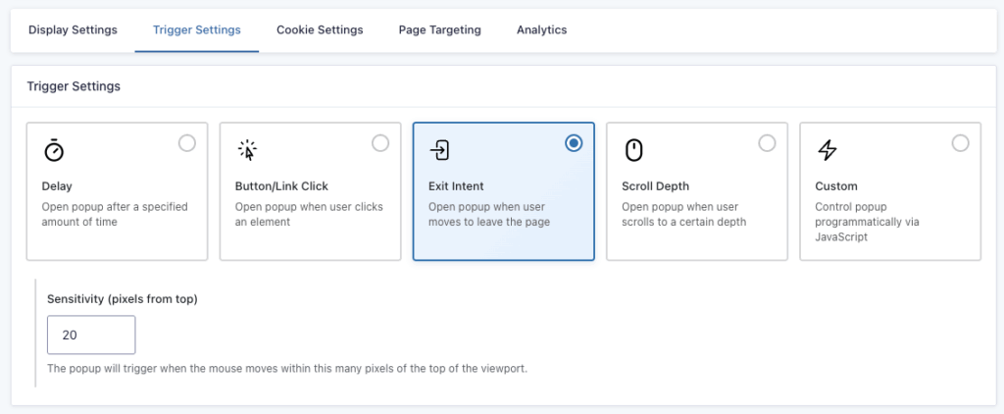
Task: Click the Delay card description text
Action: click(x=114, y=214)
